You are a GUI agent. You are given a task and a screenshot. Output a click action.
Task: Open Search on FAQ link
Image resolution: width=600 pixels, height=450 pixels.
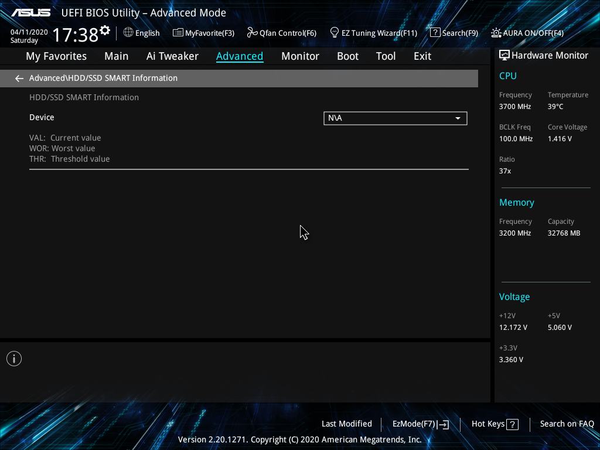tap(567, 424)
